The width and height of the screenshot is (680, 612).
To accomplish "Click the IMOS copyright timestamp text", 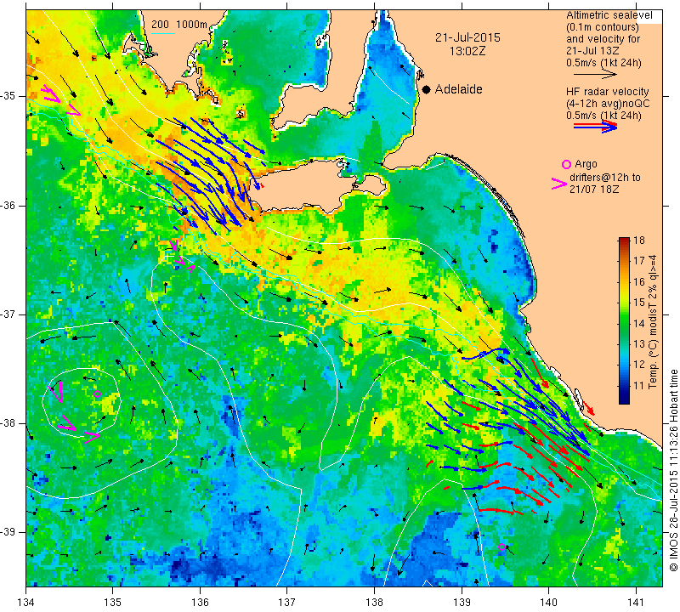I will [673, 471].
